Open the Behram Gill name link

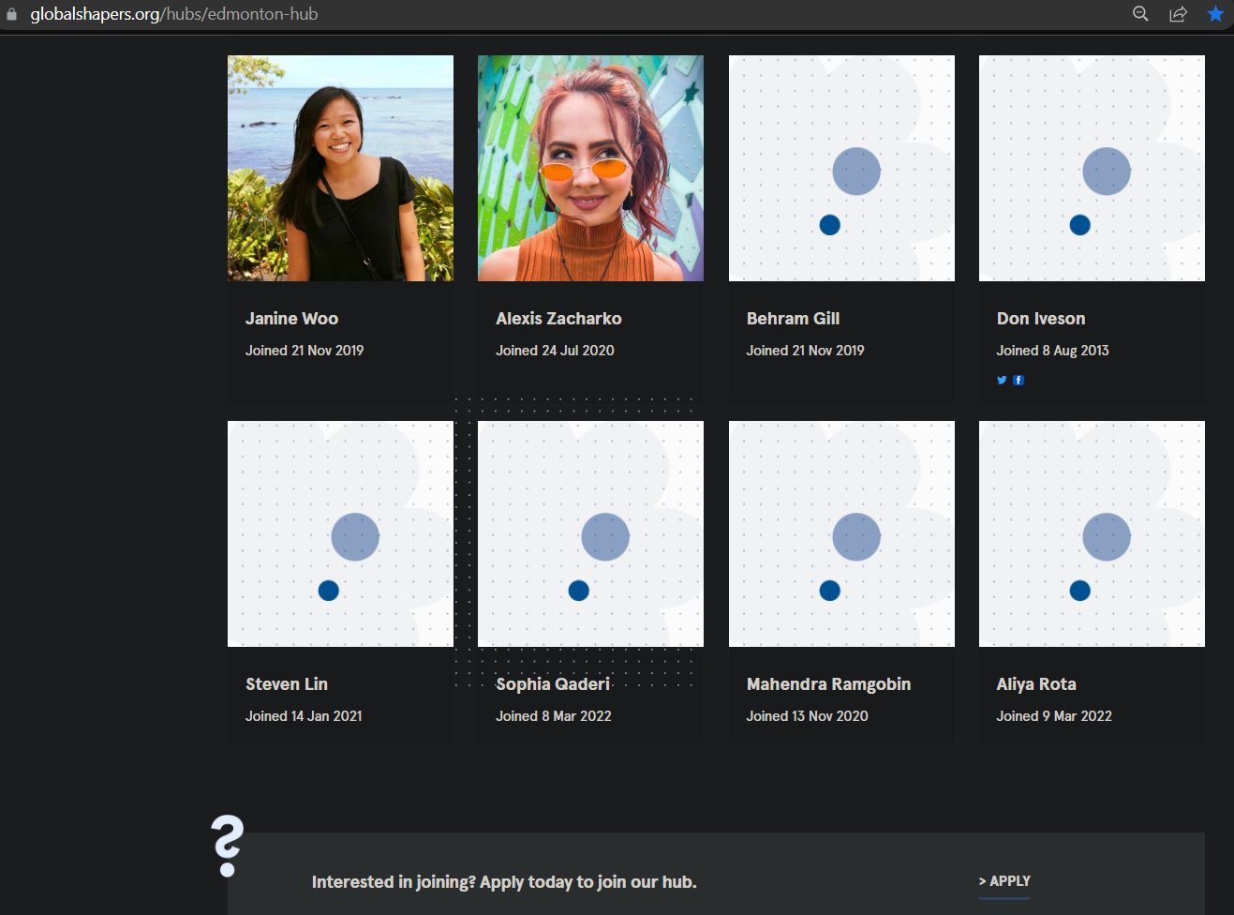[x=793, y=319]
